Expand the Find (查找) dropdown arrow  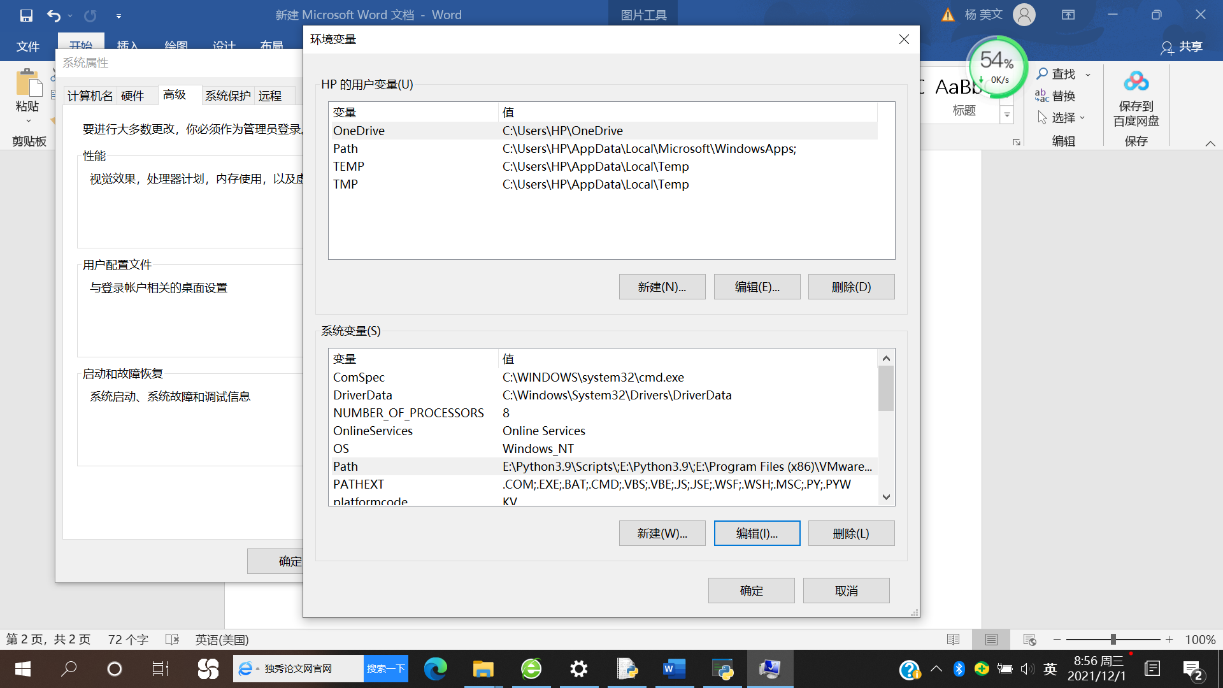point(1088,75)
